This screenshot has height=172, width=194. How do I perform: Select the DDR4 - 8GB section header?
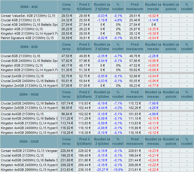[x=29, y=47]
